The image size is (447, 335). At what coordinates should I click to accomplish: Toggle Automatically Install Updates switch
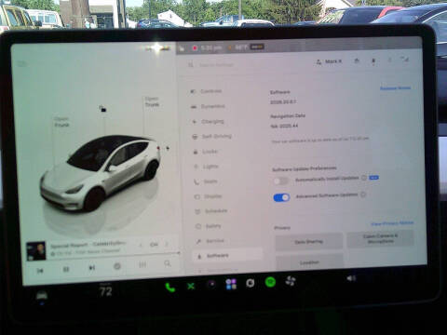pyautogui.click(x=281, y=181)
